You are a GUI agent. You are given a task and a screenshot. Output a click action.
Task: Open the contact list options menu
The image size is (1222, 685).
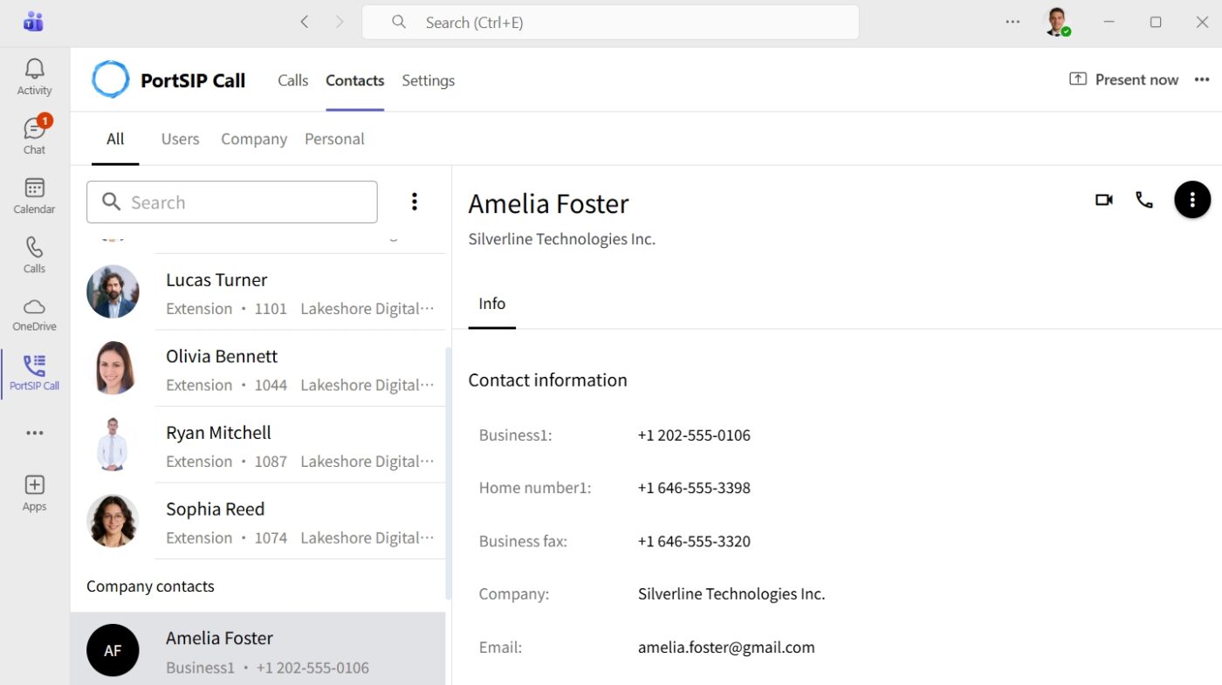tap(414, 201)
